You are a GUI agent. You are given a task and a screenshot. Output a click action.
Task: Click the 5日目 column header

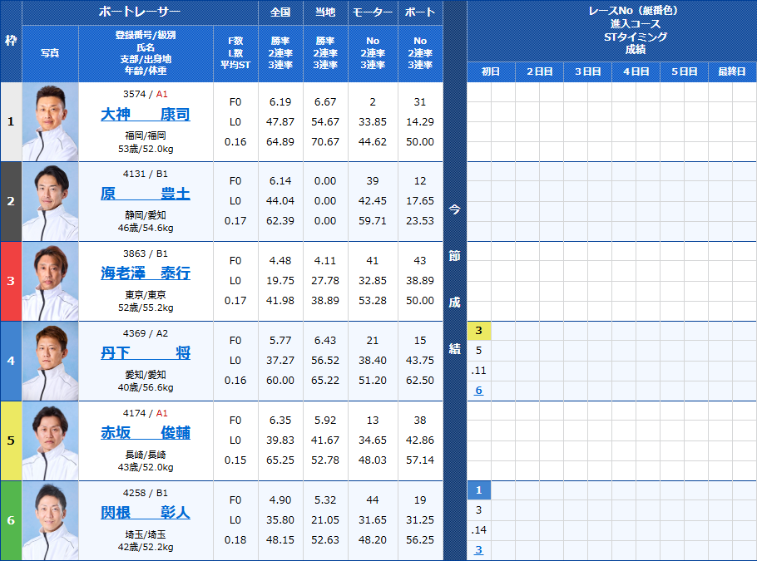click(x=684, y=71)
